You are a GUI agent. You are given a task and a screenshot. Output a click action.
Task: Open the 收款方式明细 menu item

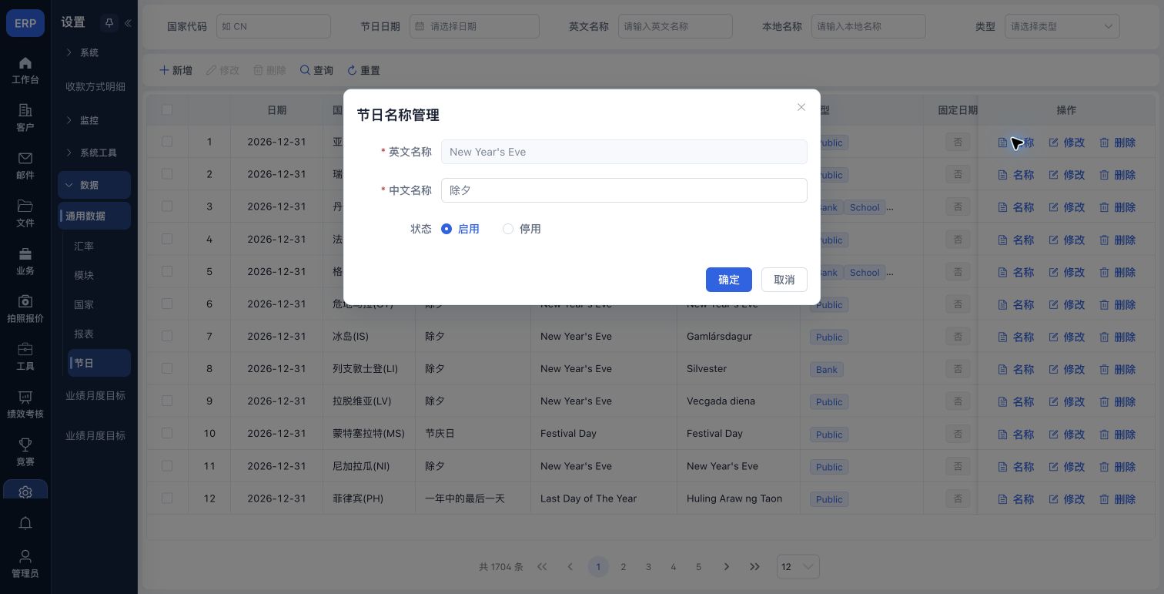point(95,86)
